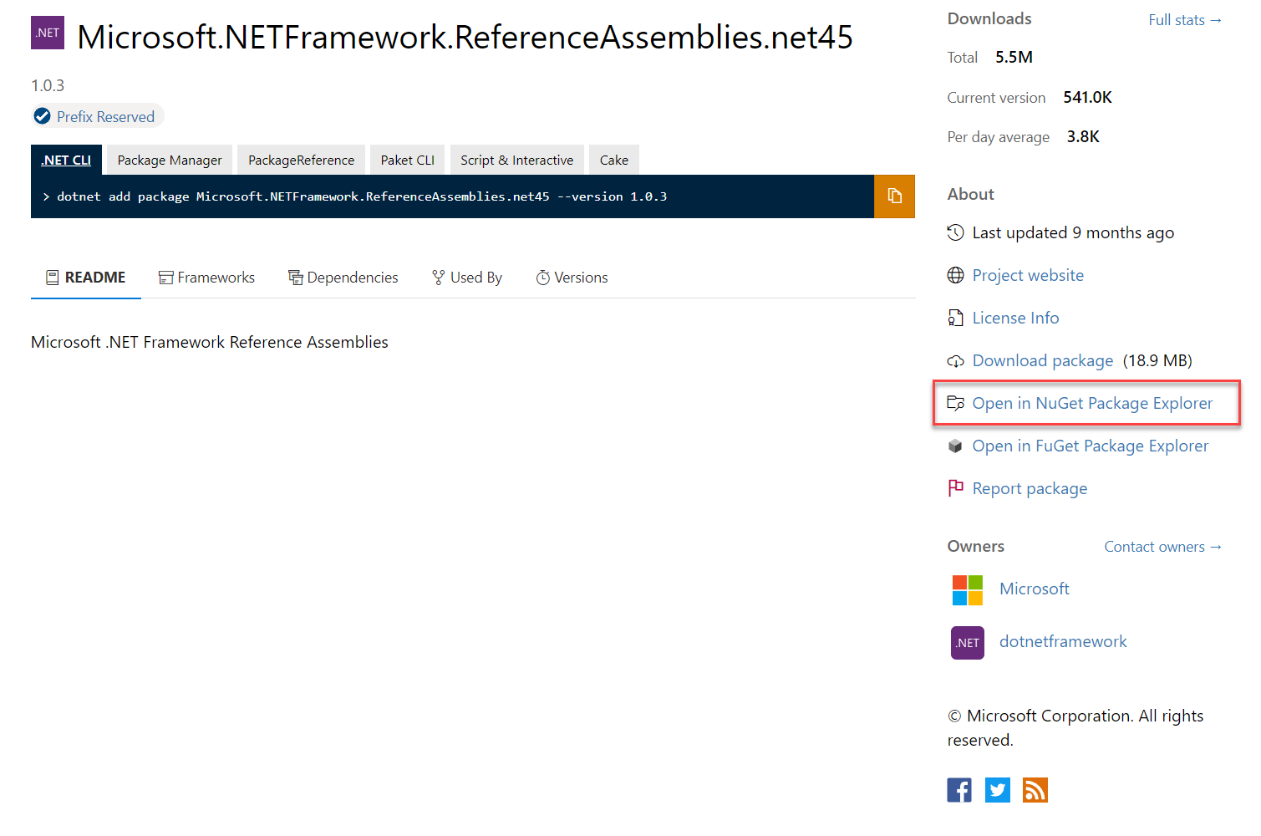Click the cloud download icon
Image resolution: width=1261 pixels, height=836 pixels.
point(956,361)
